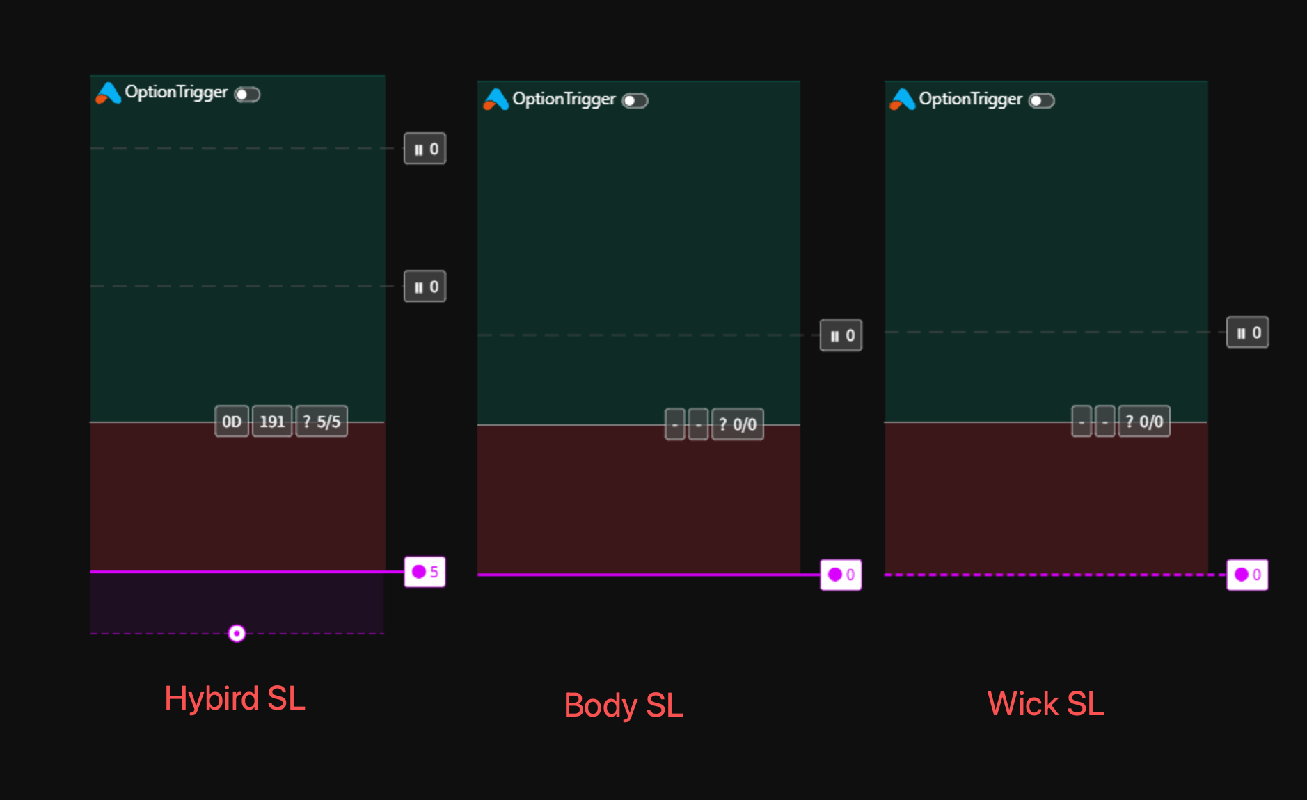Click the OptionTrigger title in Wick SL panel
1307x800 pixels.
[x=970, y=99]
